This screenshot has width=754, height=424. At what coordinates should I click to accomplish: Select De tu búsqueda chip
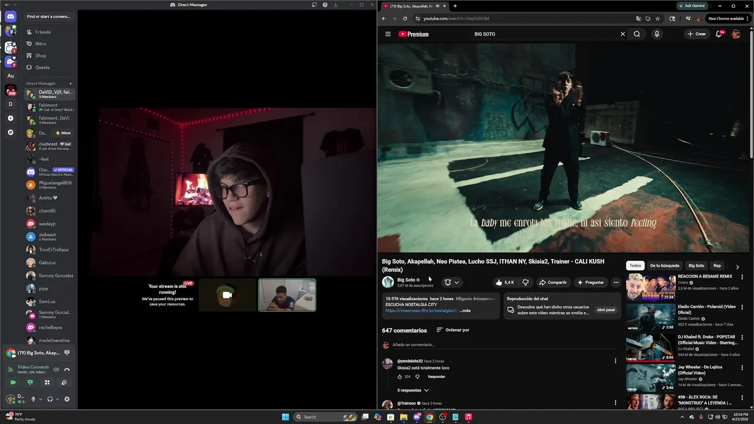(664, 266)
